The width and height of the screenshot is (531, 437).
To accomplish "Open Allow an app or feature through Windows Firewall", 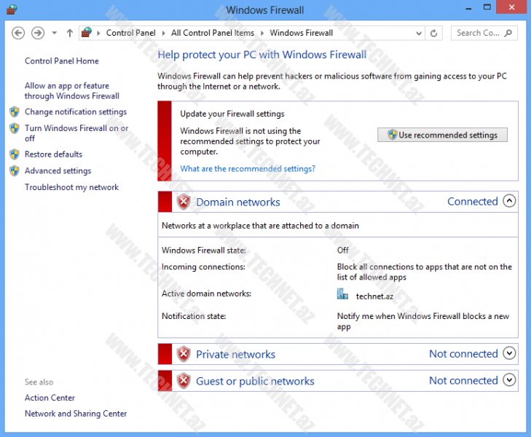I will (x=72, y=91).
